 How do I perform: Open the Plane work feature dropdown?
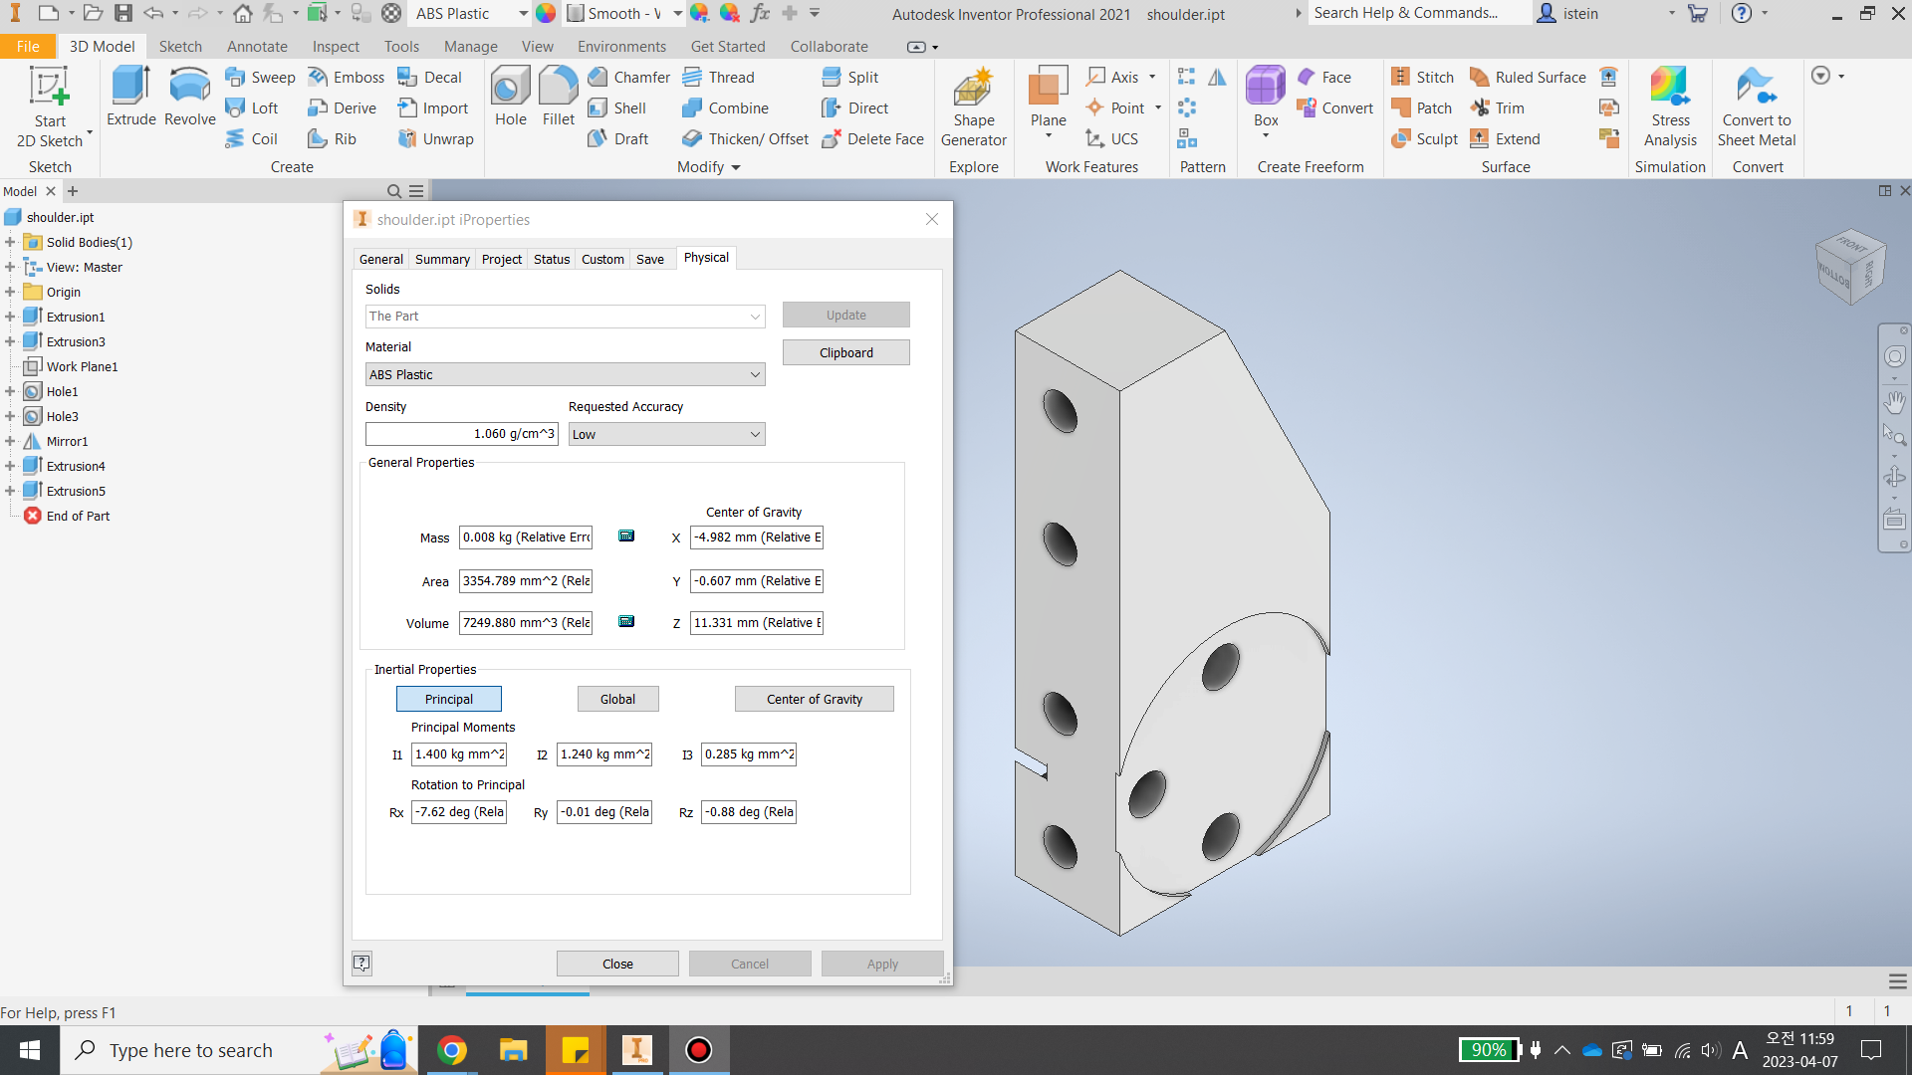(1048, 135)
